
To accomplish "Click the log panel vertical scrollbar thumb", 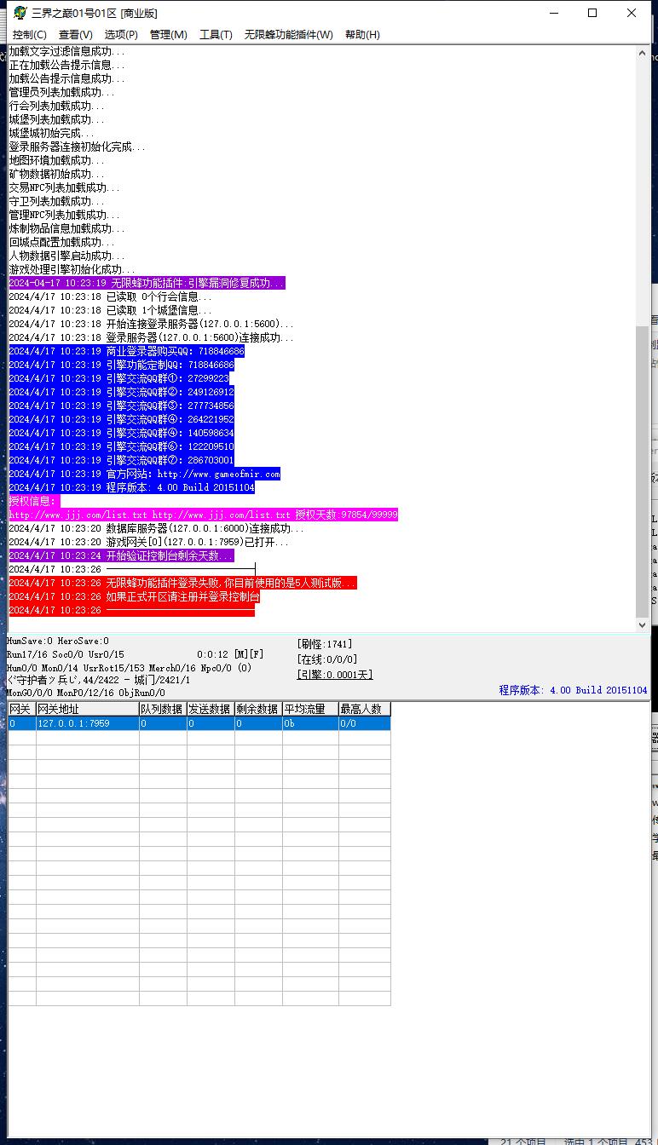I will pos(643,471).
